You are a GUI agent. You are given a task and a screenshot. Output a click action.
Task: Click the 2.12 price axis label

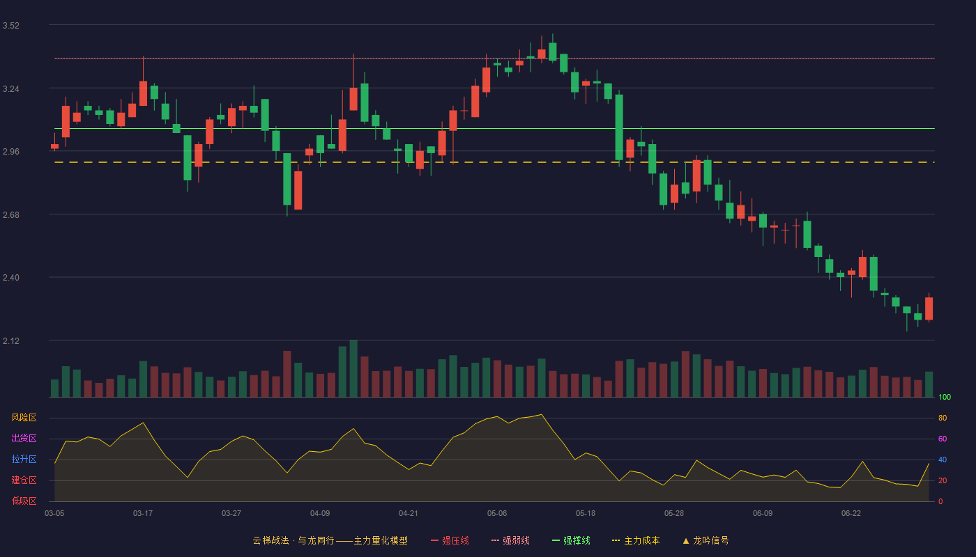tap(11, 341)
